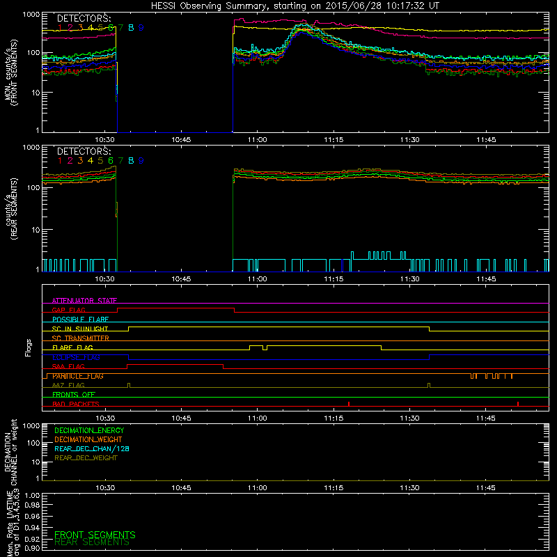Click the flare peak in front segments plot
Viewport: 557px width, 557px height.
point(302,26)
